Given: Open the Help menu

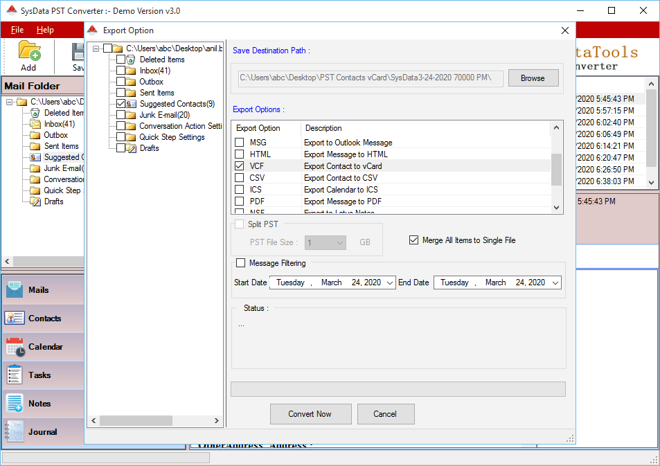Looking at the screenshot, I should (x=45, y=30).
